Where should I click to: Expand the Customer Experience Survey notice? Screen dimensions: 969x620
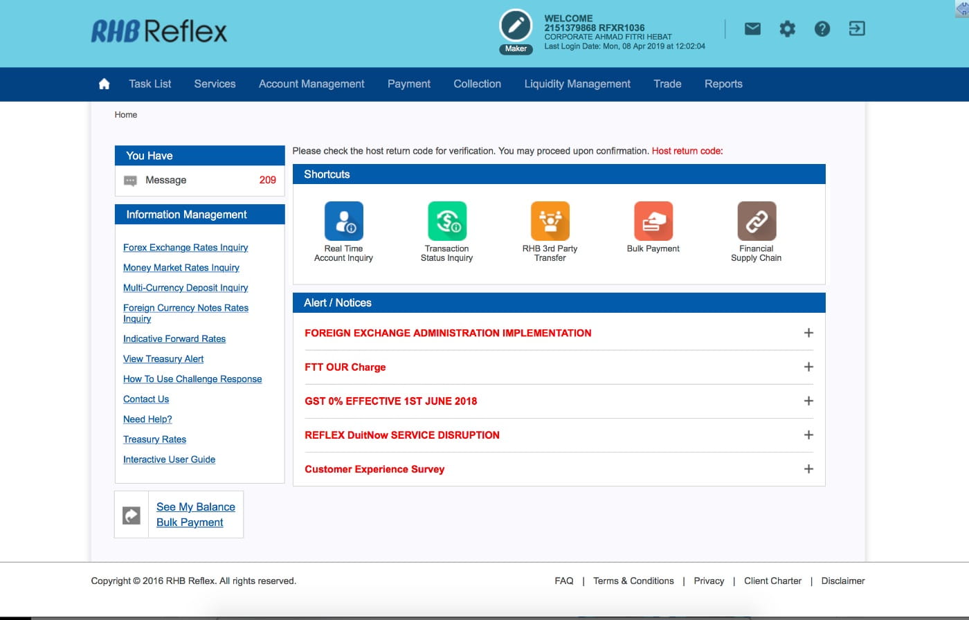coord(808,468)
